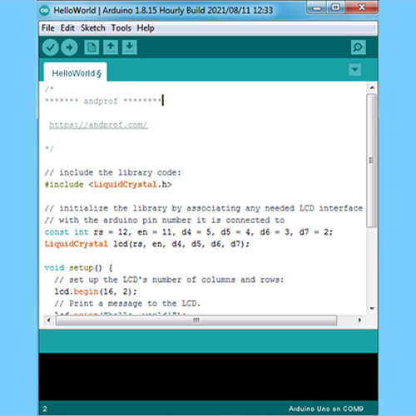
Task: Open the tab options dropdown arrow
Action: [355, 70]
